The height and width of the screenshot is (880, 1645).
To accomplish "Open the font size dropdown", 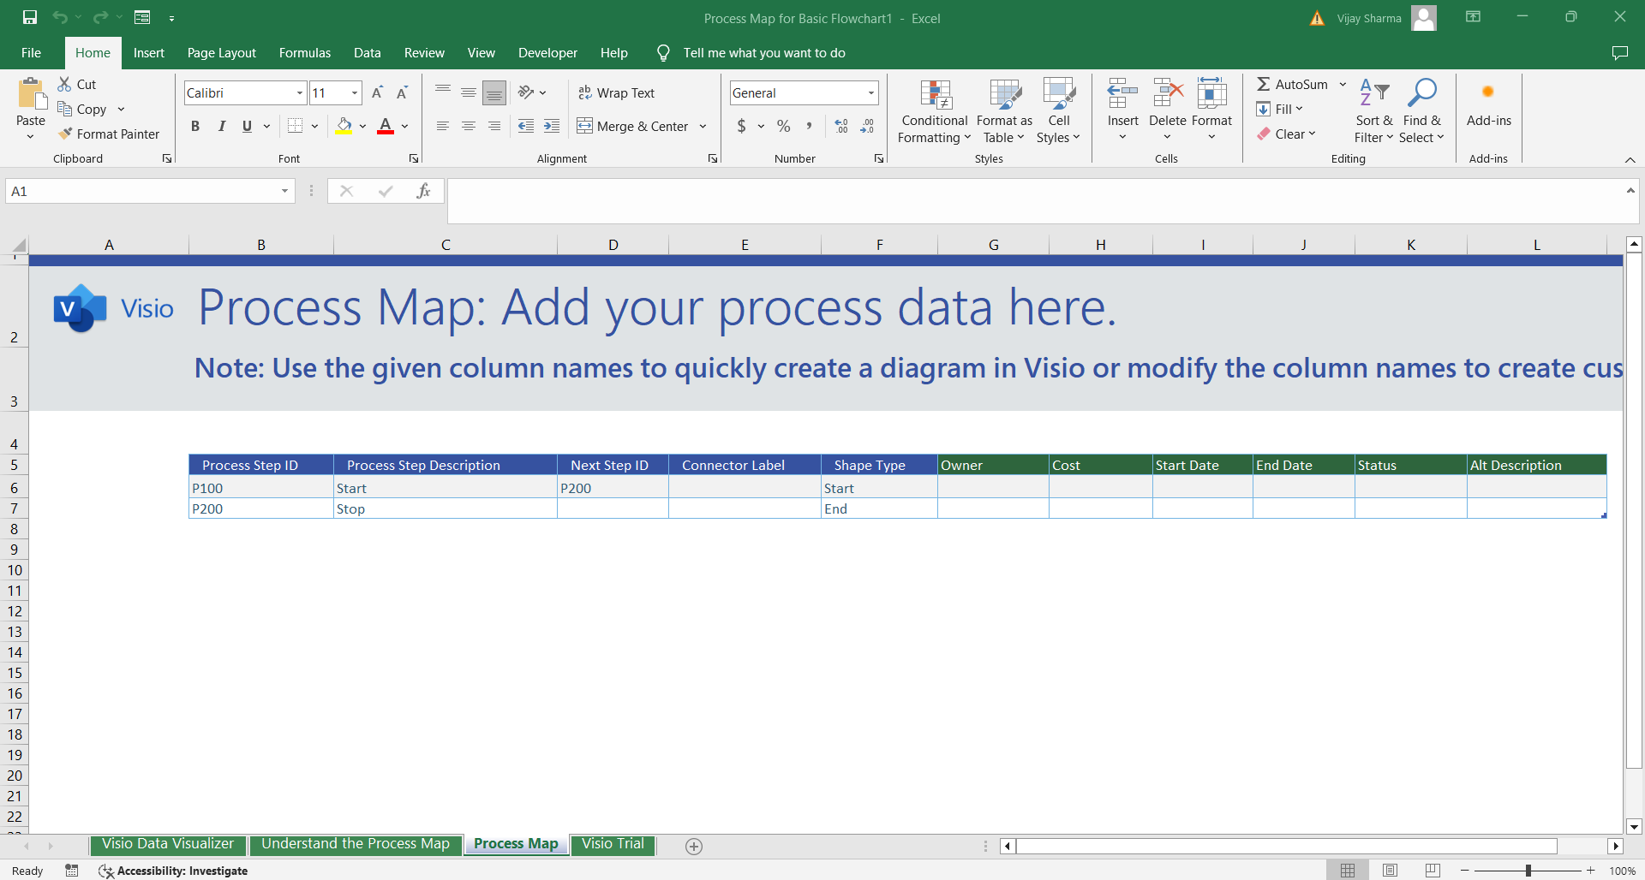I will point(355,92).
